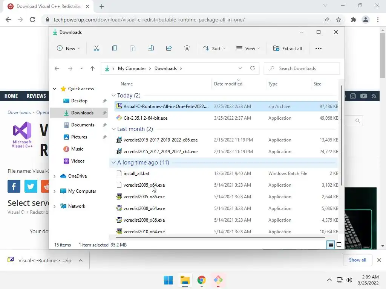The width and height of the screenshot is (386, 289).
Task: Open Chrome extensions puzzle icon
Action: click(x=354, y=20)
